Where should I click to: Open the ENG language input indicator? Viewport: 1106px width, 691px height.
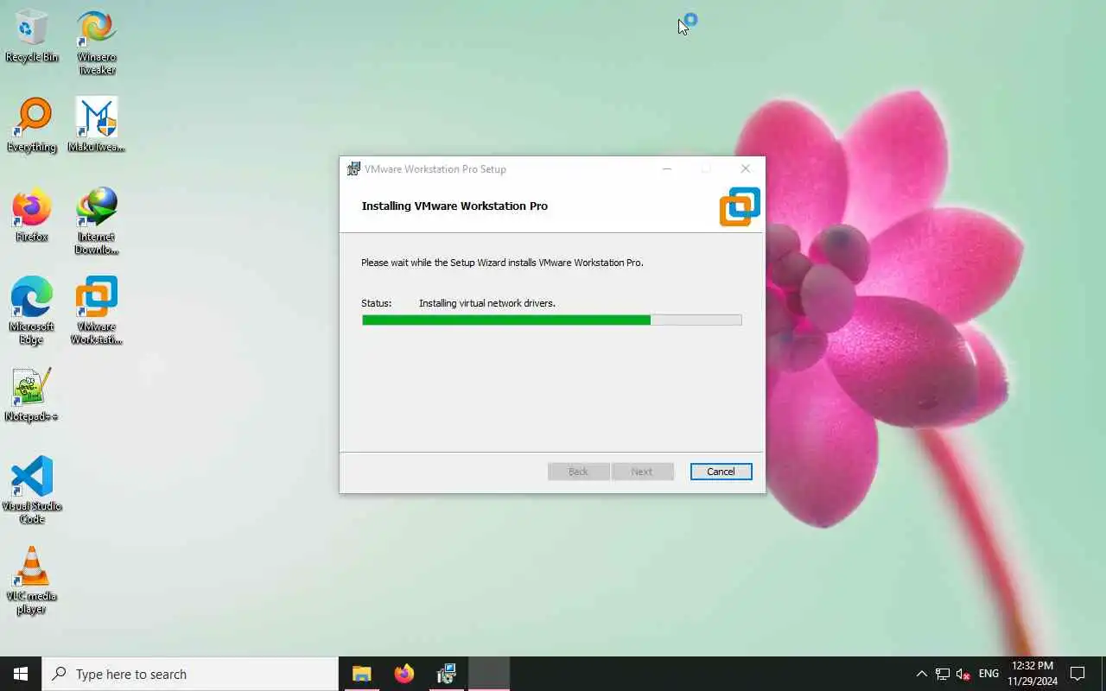tap(988, 674)
